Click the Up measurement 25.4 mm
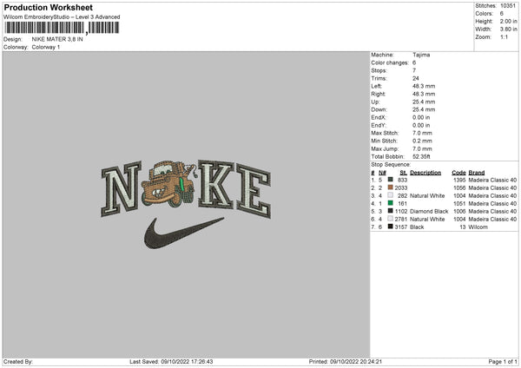This screenshot has height=368, width=521. pos(424,102)
